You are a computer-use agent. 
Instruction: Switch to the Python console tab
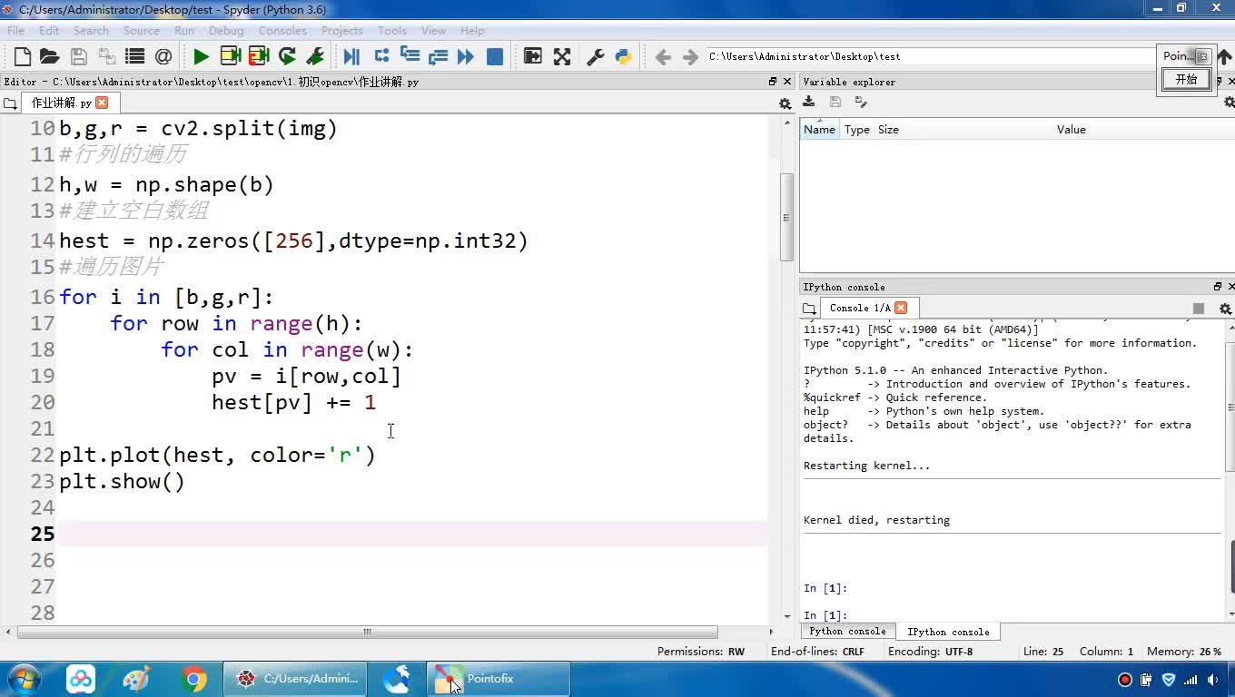click(847, 632)
